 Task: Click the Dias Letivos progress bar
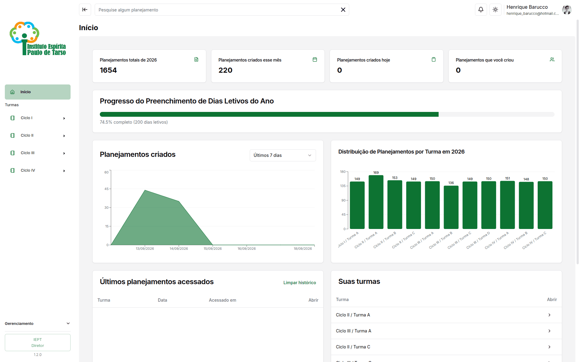coord(327,114)
